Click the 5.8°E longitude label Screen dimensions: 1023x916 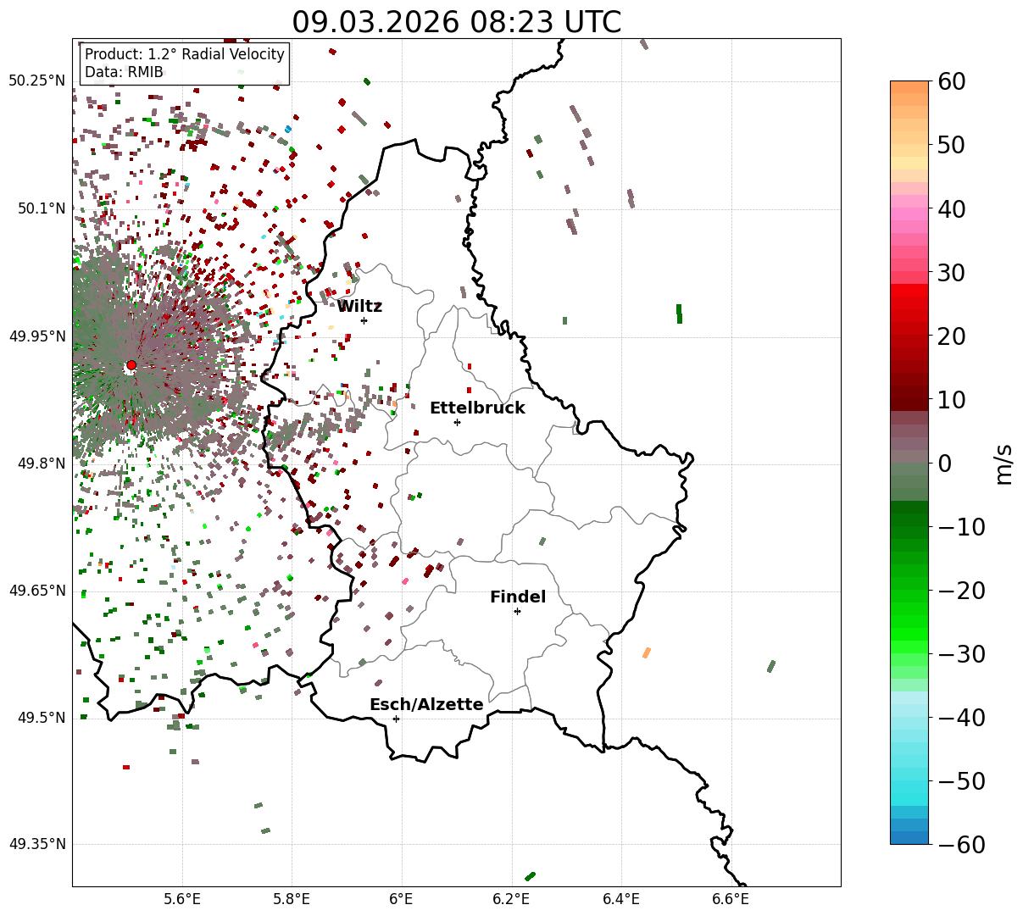point(292,898)
